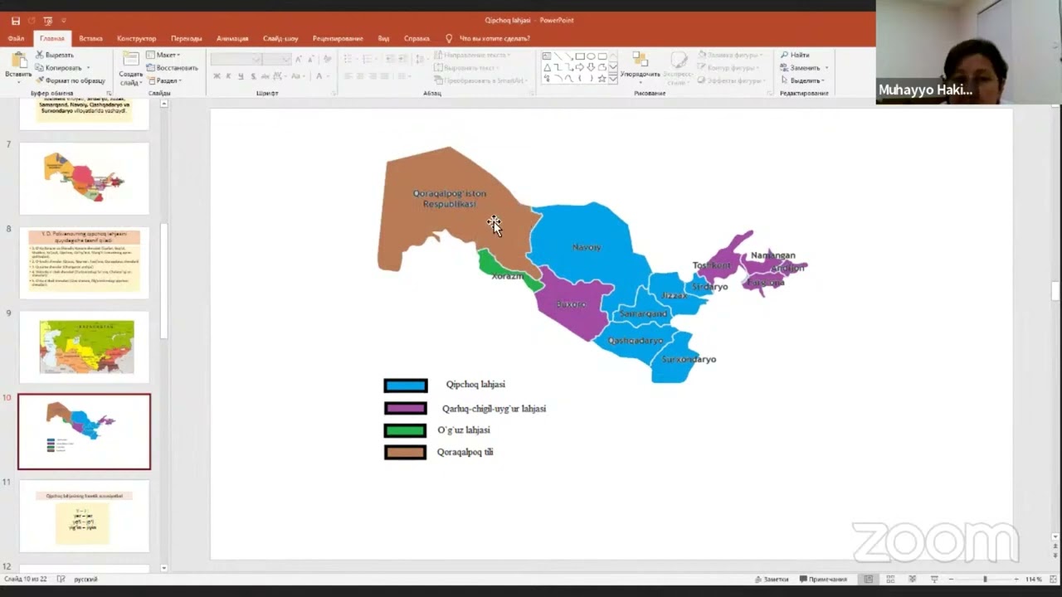The width and height of the screenshot is (1062, 597).
Task: Switch to the Конструктор tab
Action: (x=136, y=38)
